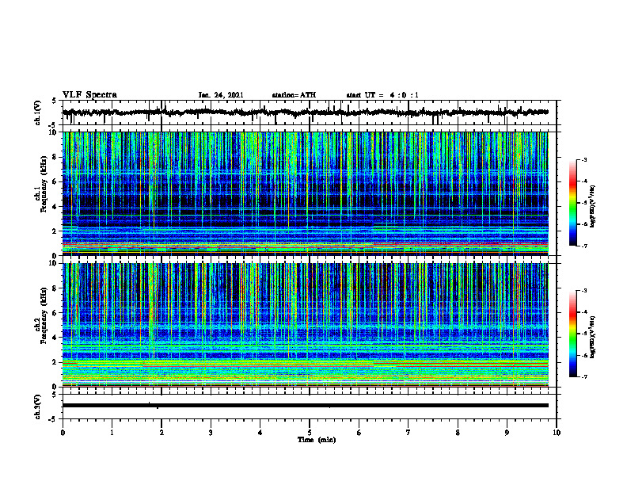Click the ch.3 flat voltage trace
Screen dimensions: 627x485
306,406
